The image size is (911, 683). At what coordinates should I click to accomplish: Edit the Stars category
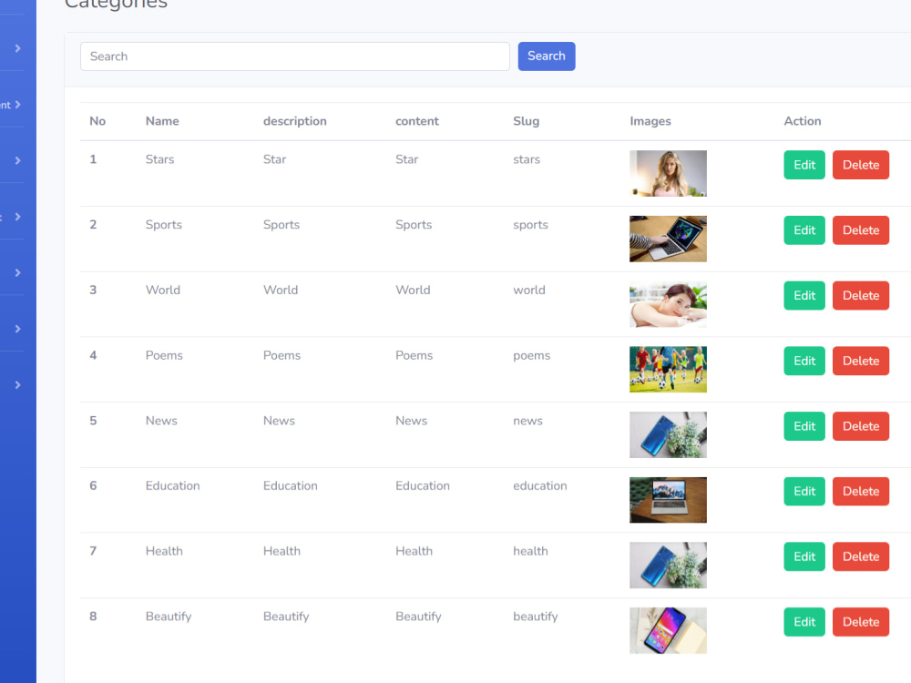(x=804, y=165)
